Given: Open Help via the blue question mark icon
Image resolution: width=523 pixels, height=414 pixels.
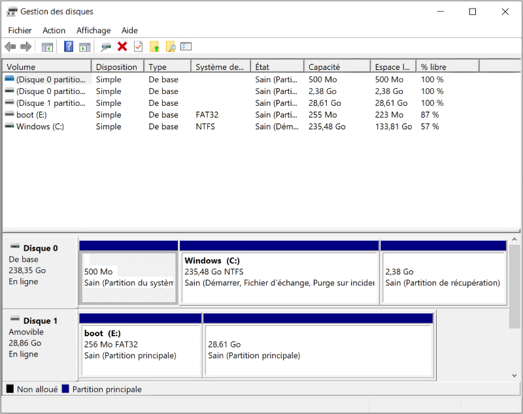Looking at the screenshot, I should click(x=69, y=46).
